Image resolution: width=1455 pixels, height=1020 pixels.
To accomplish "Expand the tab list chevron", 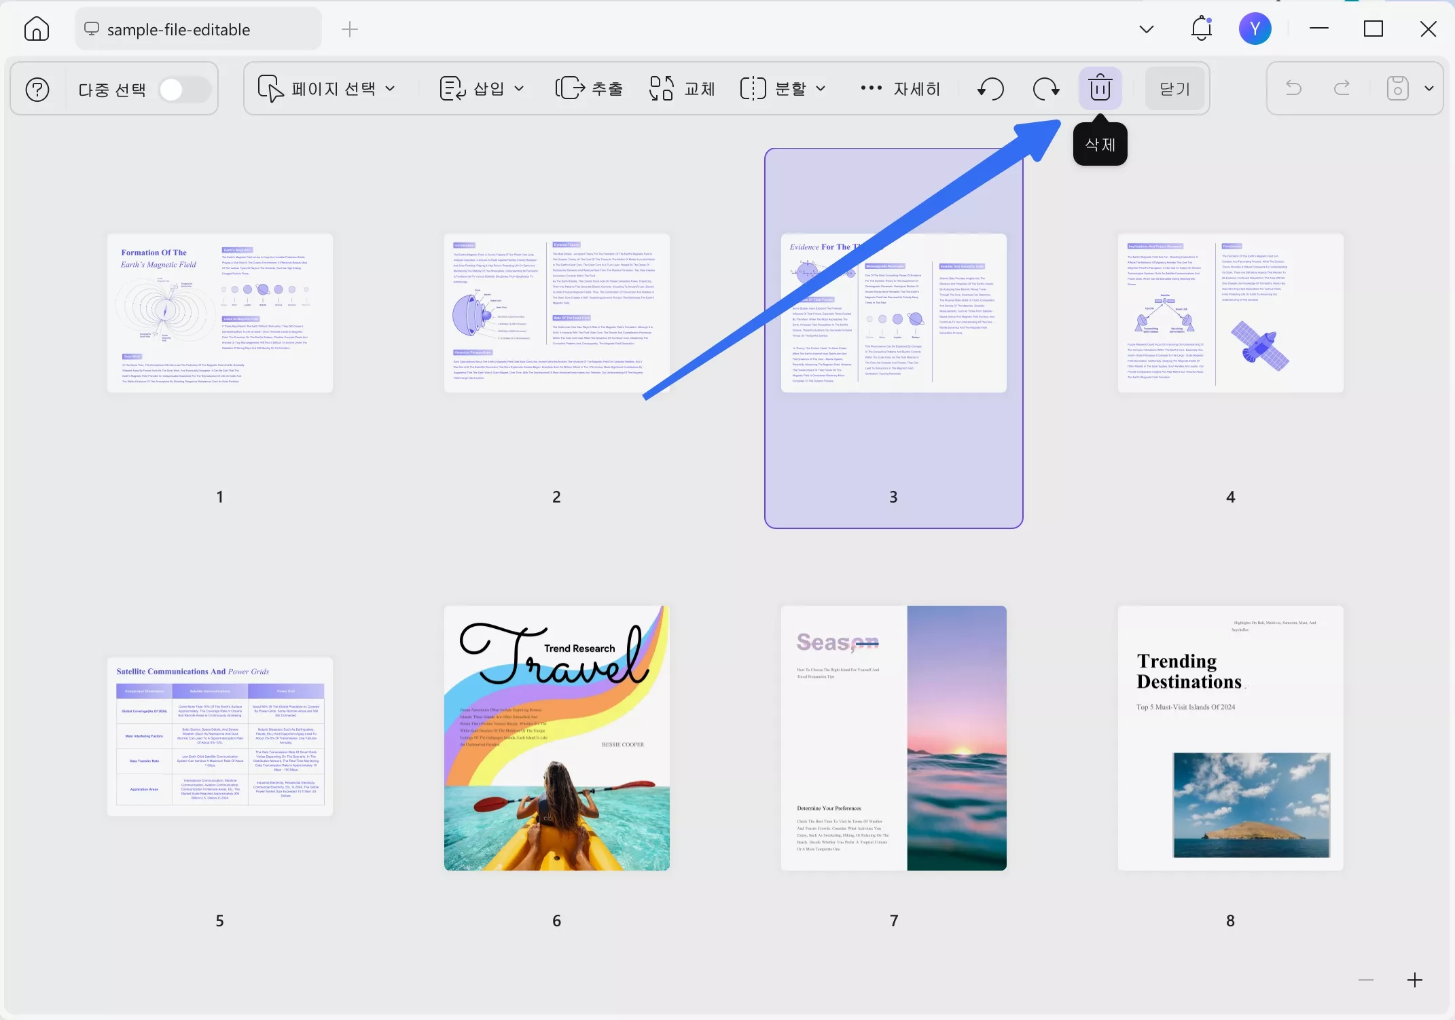I will 1147,29.
